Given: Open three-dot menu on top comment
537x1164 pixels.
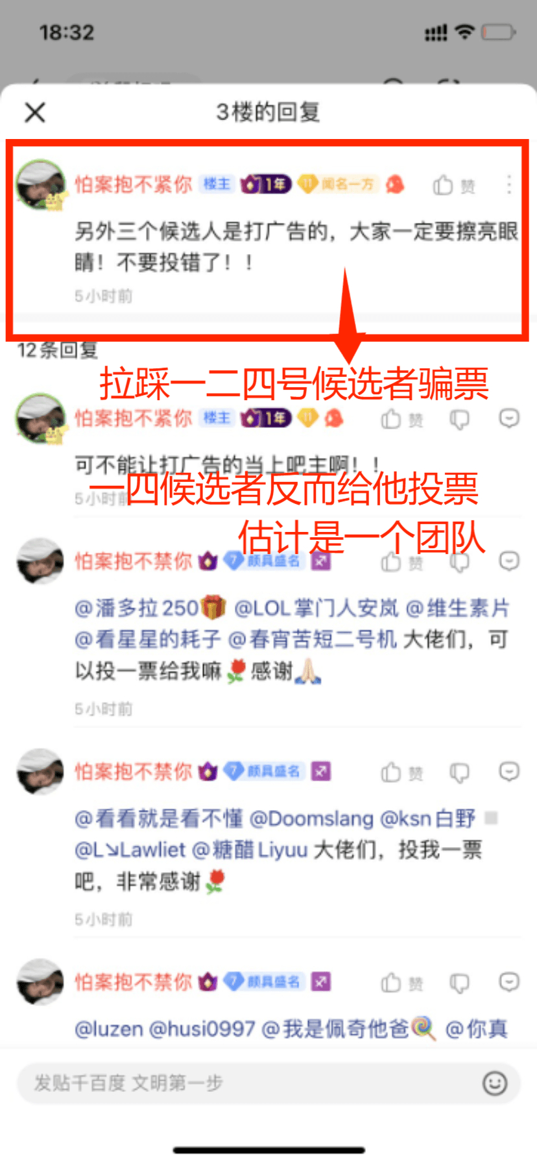Looking at the screenshot, I should point(509,184).
